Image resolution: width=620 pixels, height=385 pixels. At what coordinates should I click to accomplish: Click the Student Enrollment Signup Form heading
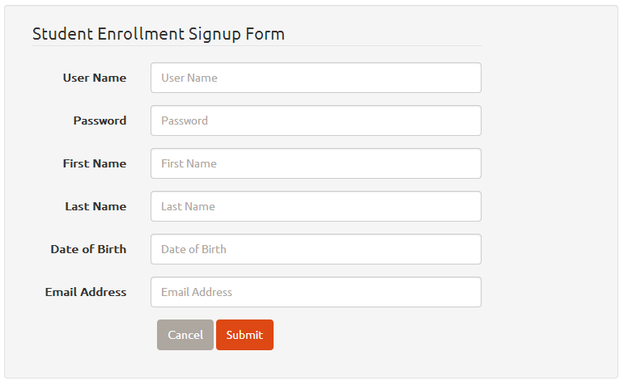point(159,34)
